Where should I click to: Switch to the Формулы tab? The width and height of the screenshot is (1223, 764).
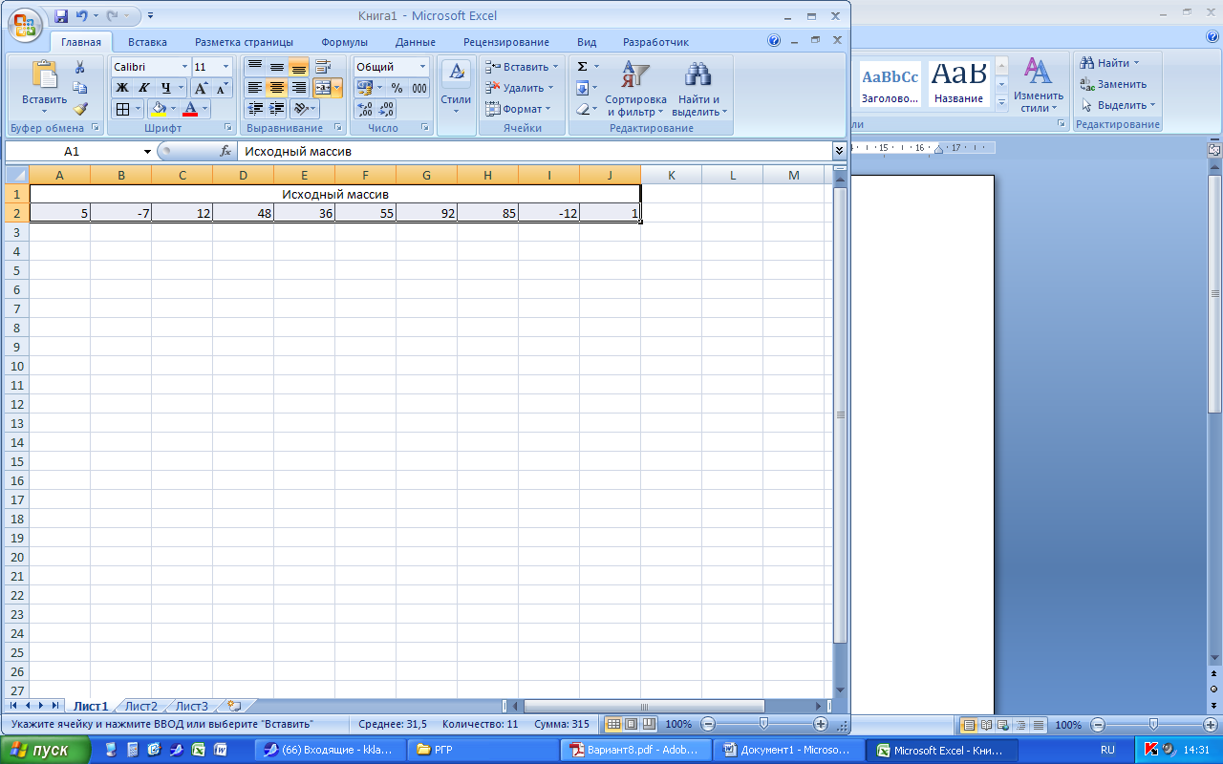tap(344, 42)
